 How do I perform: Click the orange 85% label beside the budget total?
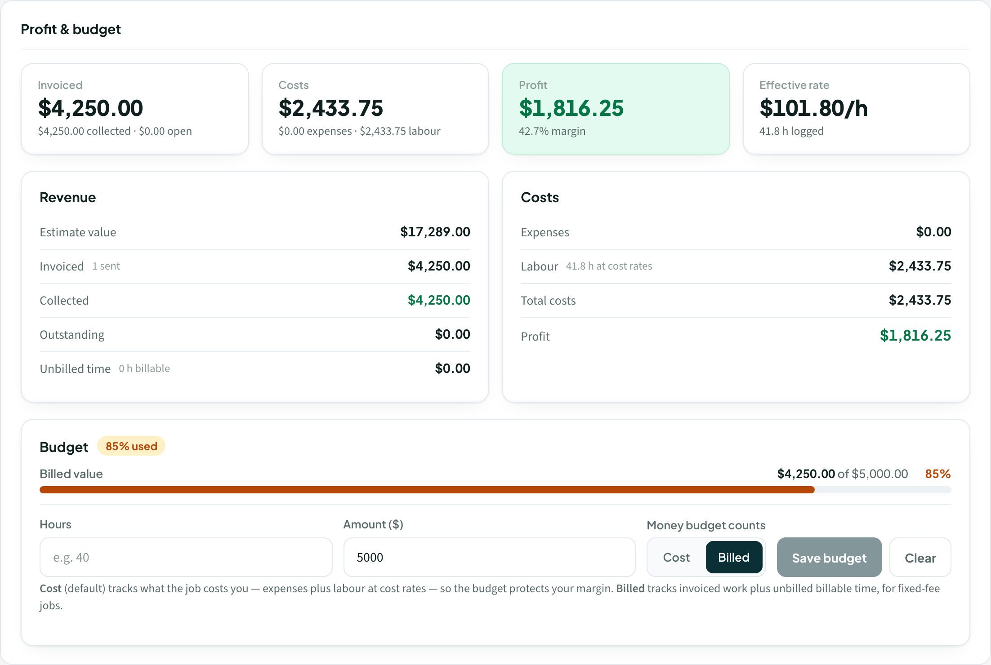[937, 474]
